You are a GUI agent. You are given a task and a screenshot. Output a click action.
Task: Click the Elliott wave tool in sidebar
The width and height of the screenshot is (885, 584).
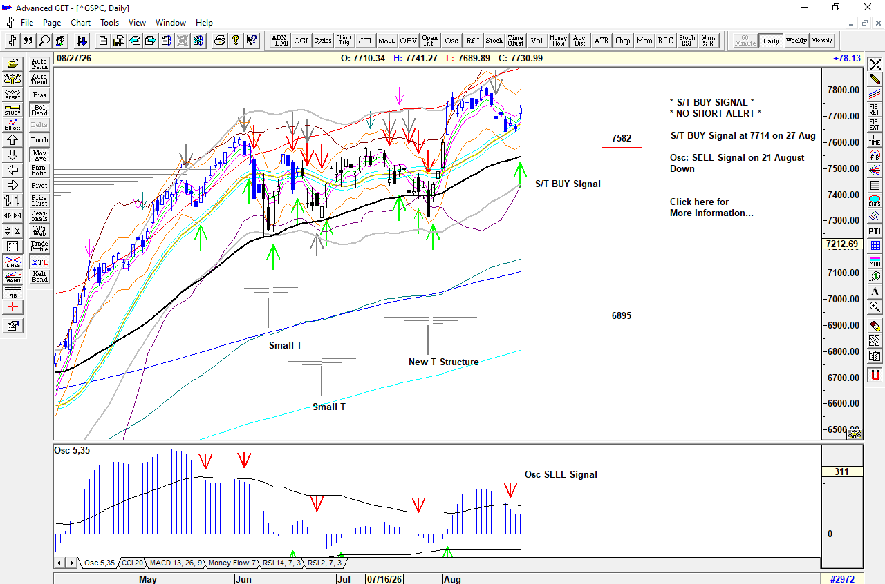(x=13, y=125)
